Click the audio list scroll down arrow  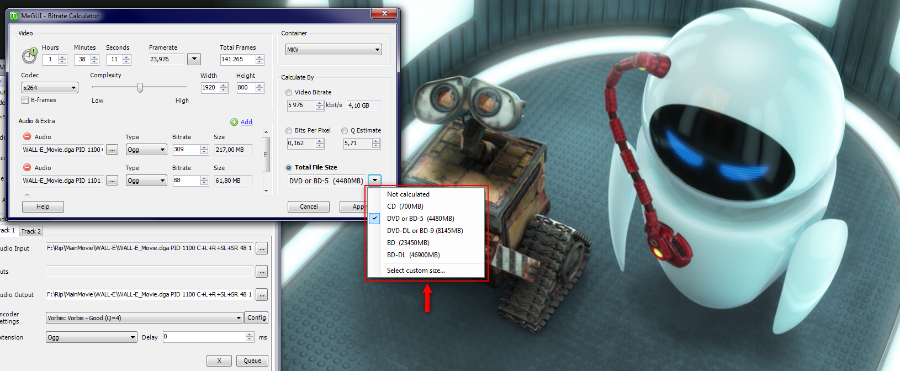click(x=266, y=190)
